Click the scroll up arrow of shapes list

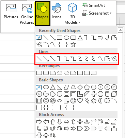click(120, 30)
